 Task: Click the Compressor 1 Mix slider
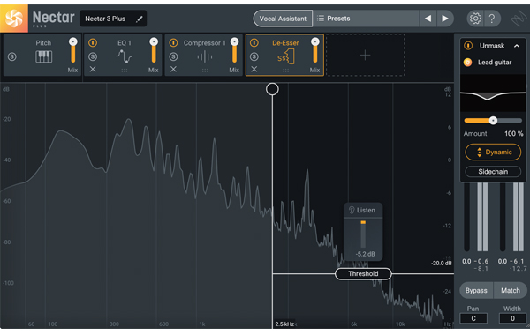234,50
